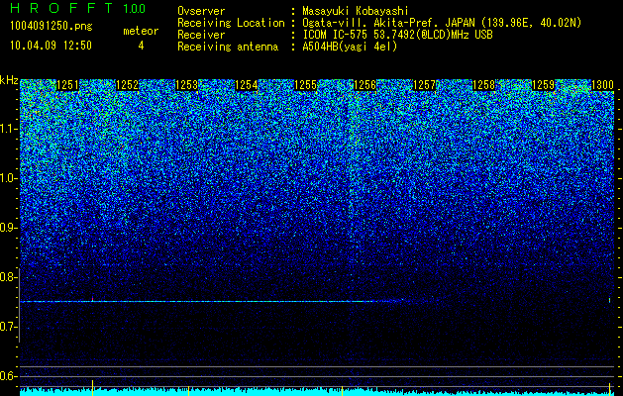
Task: Click the 1256 time marker label
Action: 364,85
